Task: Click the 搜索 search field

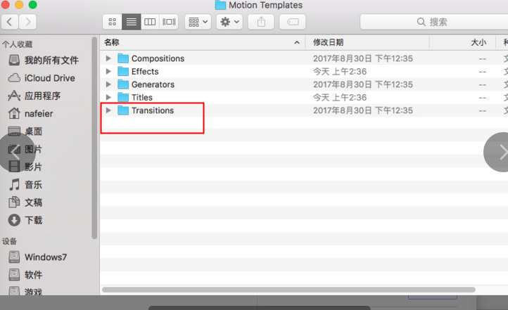Action: pyautogui.click(x=436, y=22)
